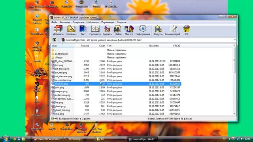
Task: Click the Вирусы (virus scan) icon
Action: 158,30
